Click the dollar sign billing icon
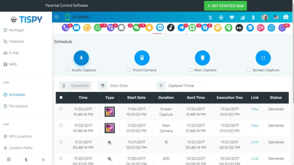This screenshot has width=294, height=165. tap(26, 159)
